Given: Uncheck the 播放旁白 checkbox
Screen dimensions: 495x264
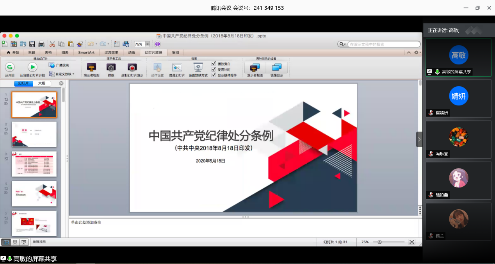Looking at the screenshot, I should [214, 64].
